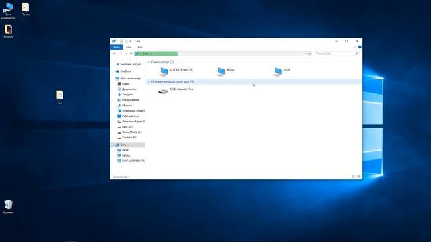Image resolution: width=431 pixels, height=242 pixels.
Task: Open the Файл ribbon tab
Action: click(117, 47)
